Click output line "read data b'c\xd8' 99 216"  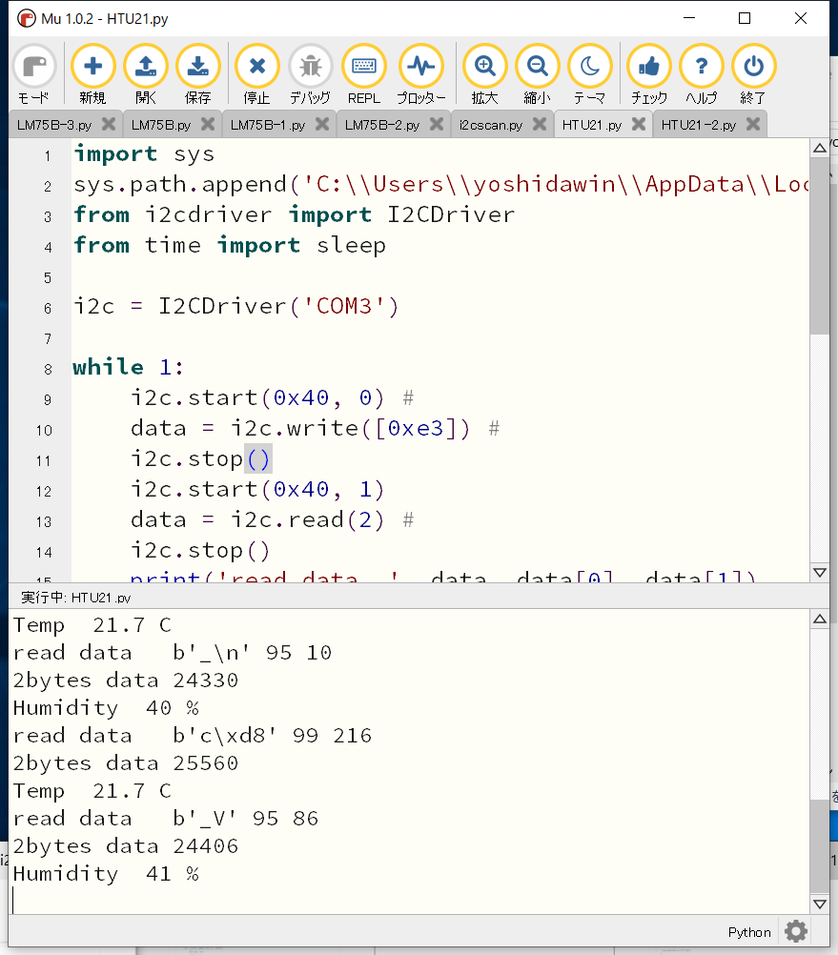193,736
